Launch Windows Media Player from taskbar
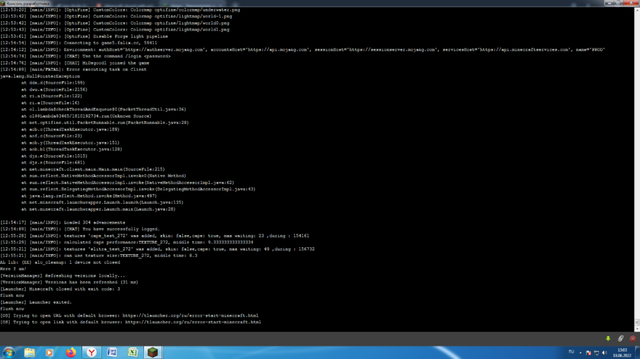 (49, 353)
